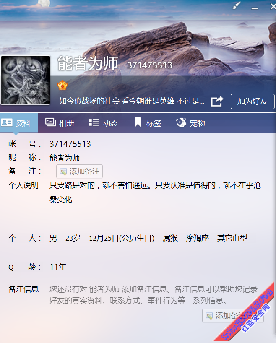Click the account number 371475513 in details

pyautogui.click(x=70, y=144)
